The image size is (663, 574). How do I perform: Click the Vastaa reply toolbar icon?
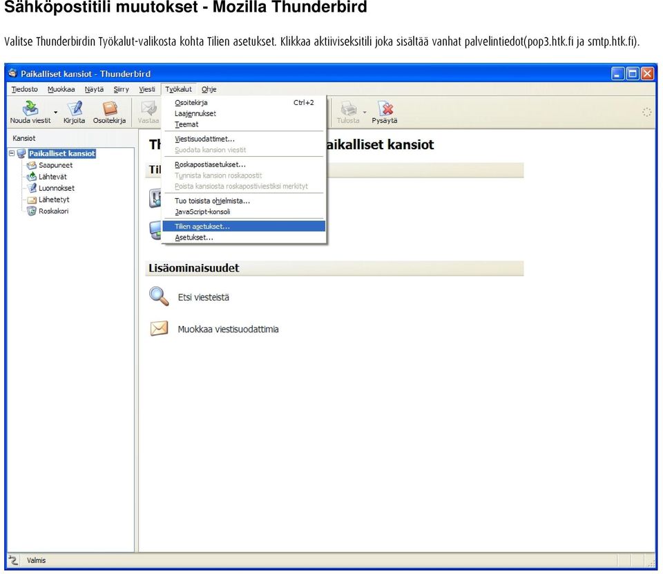[148, 108]
